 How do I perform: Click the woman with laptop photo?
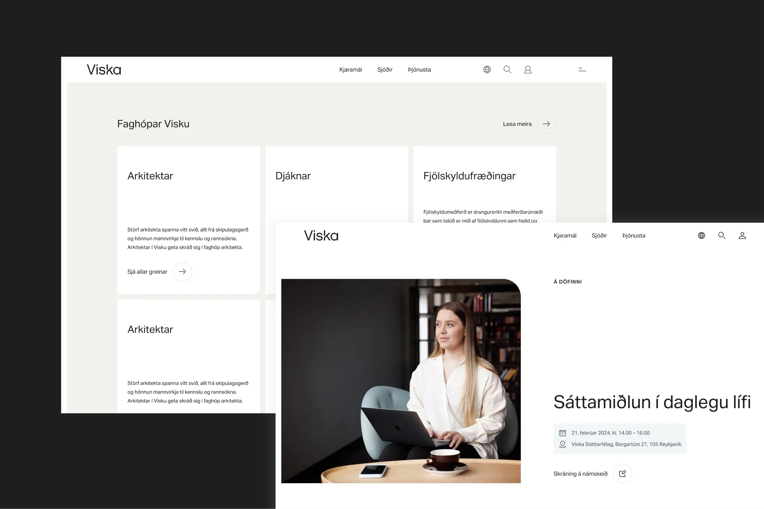[401, 381]
